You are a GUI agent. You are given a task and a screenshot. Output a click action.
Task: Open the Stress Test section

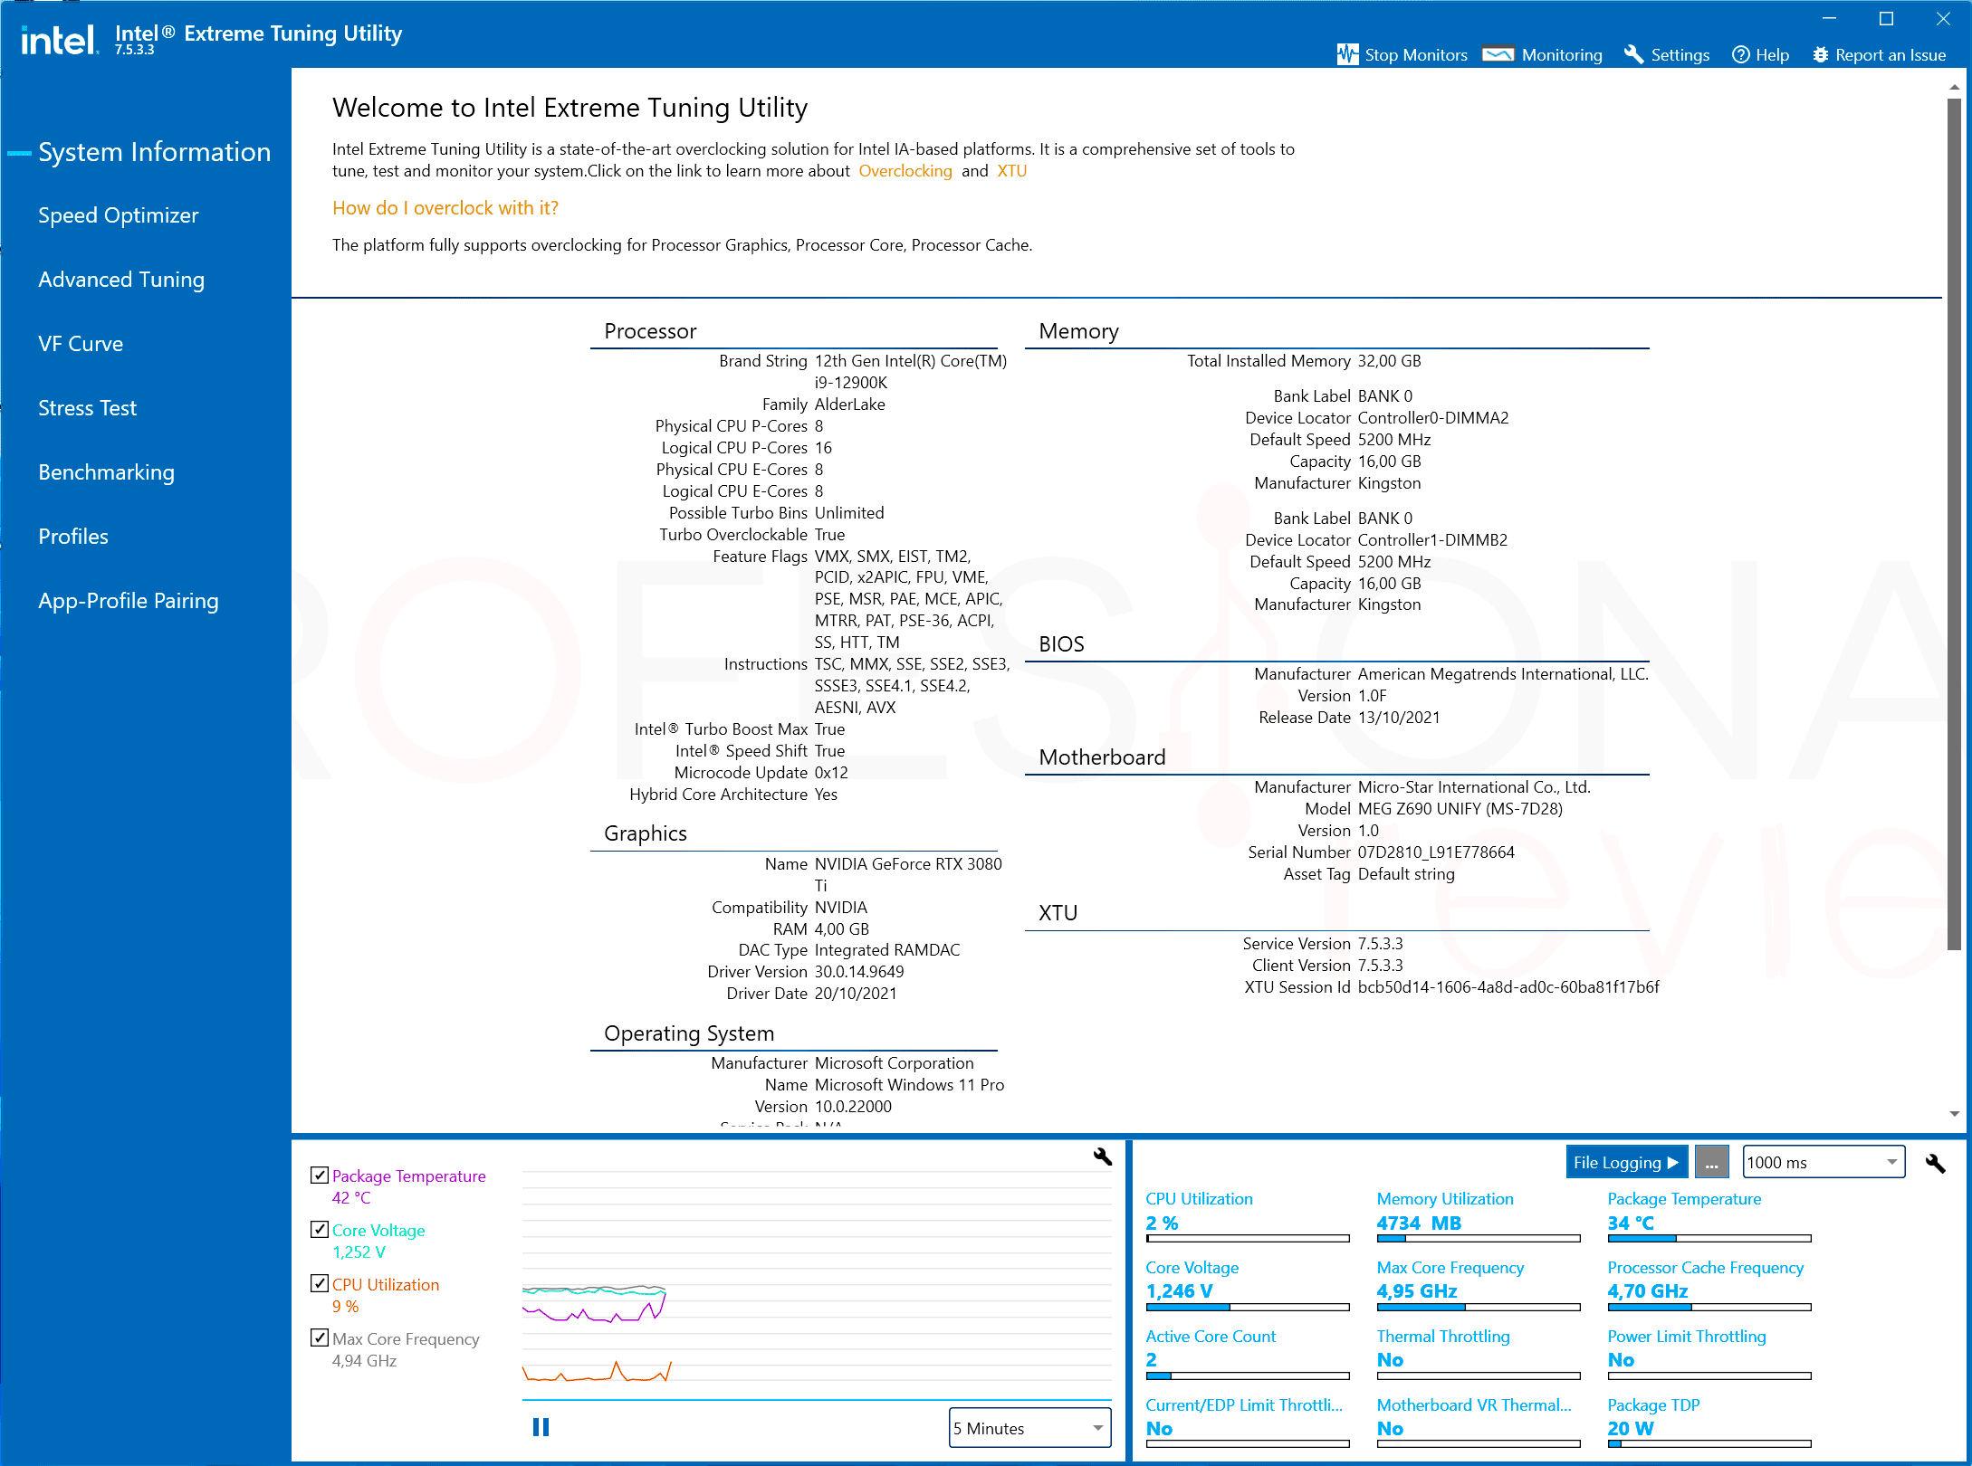pos(87,408)
